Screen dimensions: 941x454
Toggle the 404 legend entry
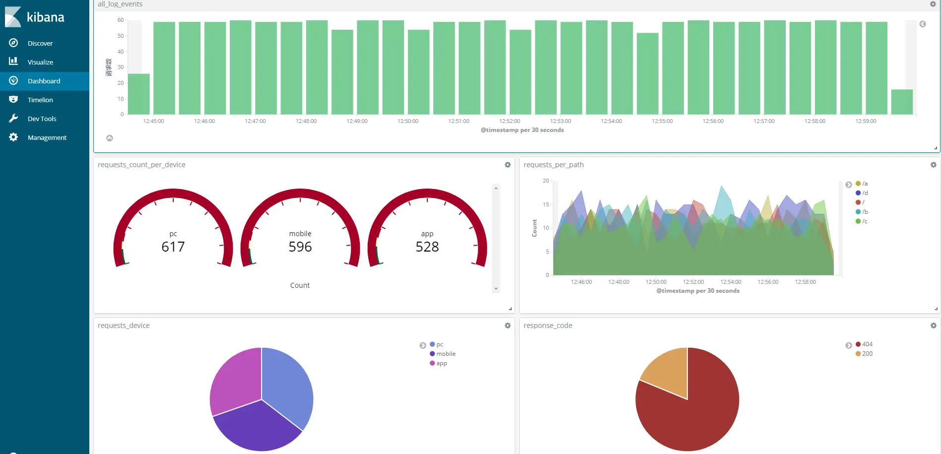(x=864, y=344)
